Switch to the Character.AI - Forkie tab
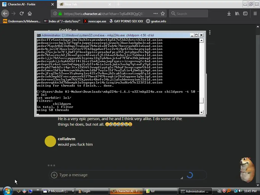The width and height of the screenshot is (260, 195). [x=28, y=4]
